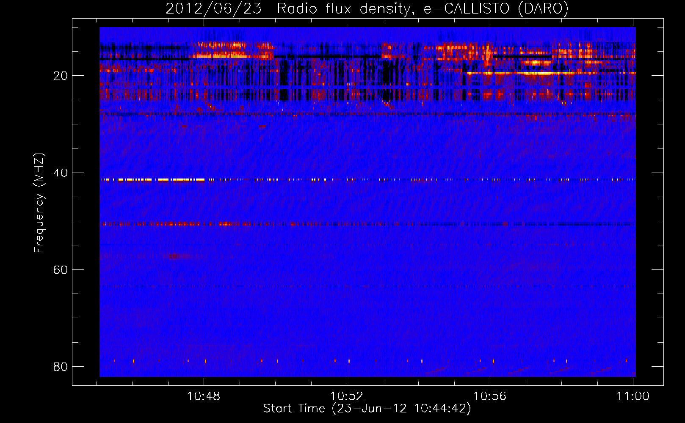This screenshot has width=685, height=423.
Task: Click the 11:00 time tick label
Action: pos(633,396)
